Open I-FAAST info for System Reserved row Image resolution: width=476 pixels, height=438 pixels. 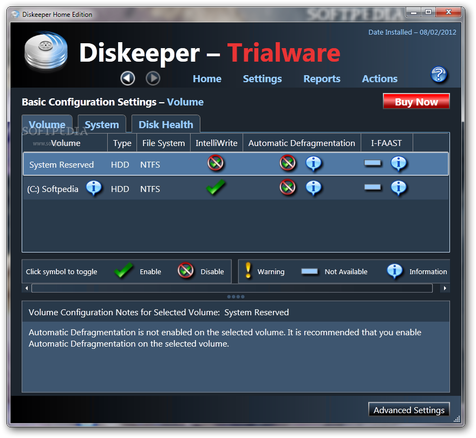tap(399, 164)
